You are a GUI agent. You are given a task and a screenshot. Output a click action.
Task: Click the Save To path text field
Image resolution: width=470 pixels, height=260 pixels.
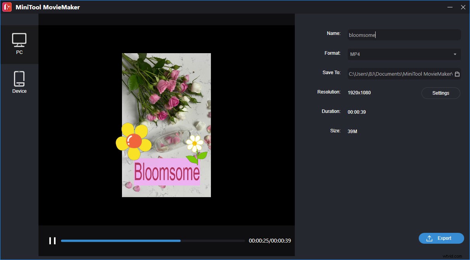point(400,74)
